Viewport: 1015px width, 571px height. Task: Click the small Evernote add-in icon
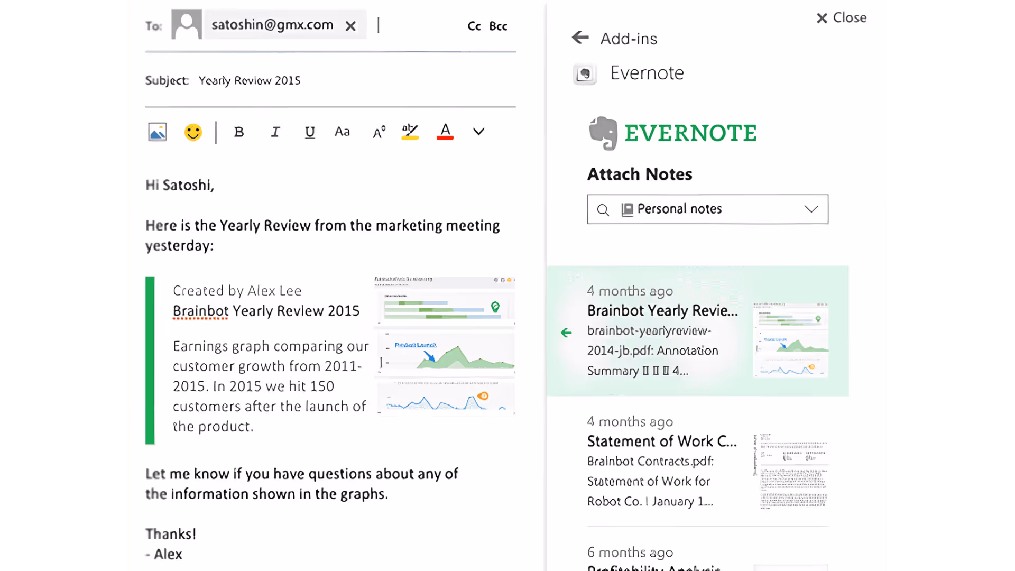point(585,73)
